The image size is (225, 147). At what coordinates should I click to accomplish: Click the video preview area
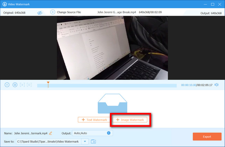[113, 48]
